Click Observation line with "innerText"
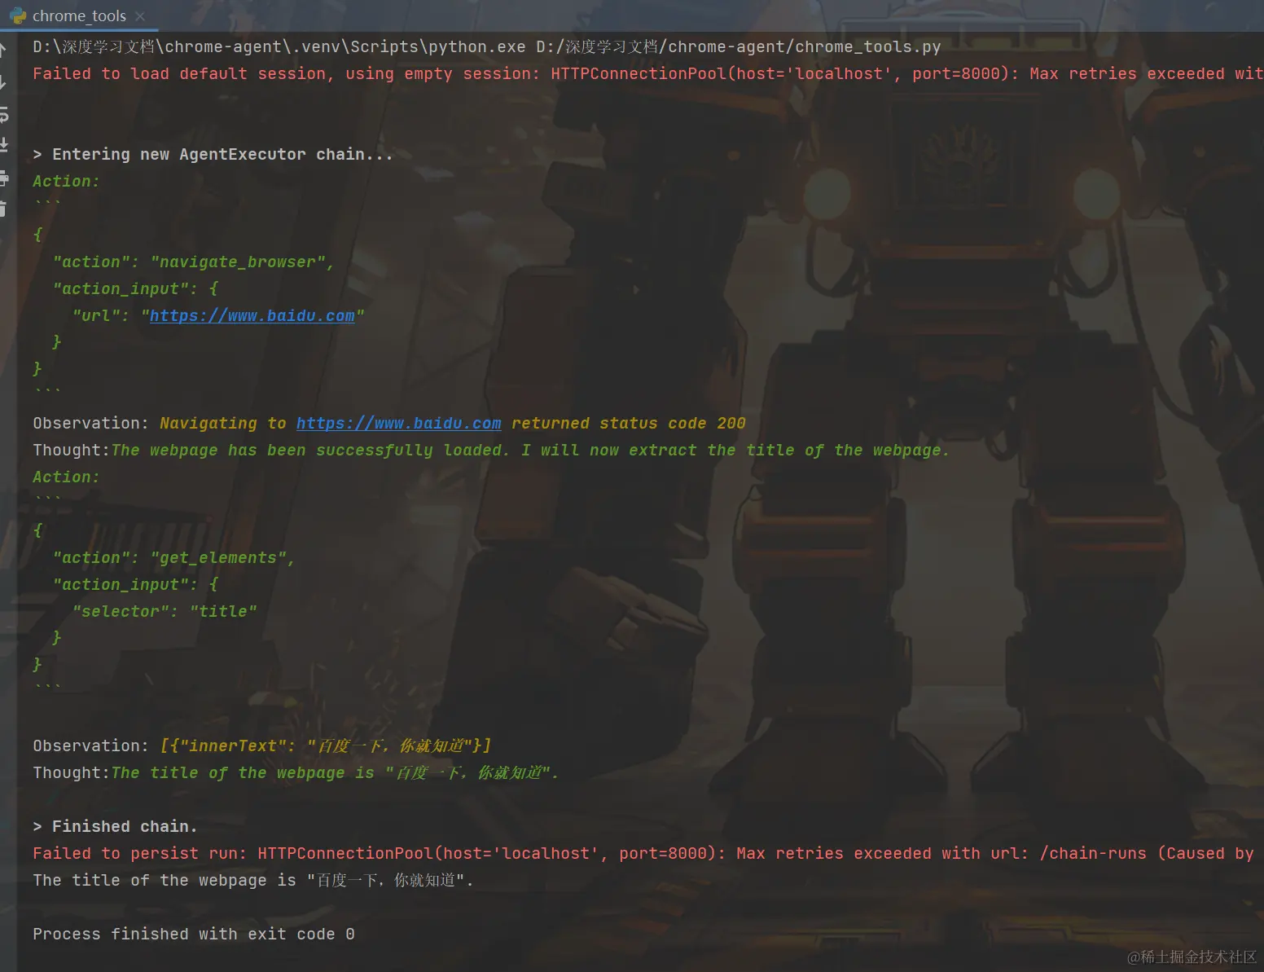Viewport: 1264px width, 972px height. 262,745
